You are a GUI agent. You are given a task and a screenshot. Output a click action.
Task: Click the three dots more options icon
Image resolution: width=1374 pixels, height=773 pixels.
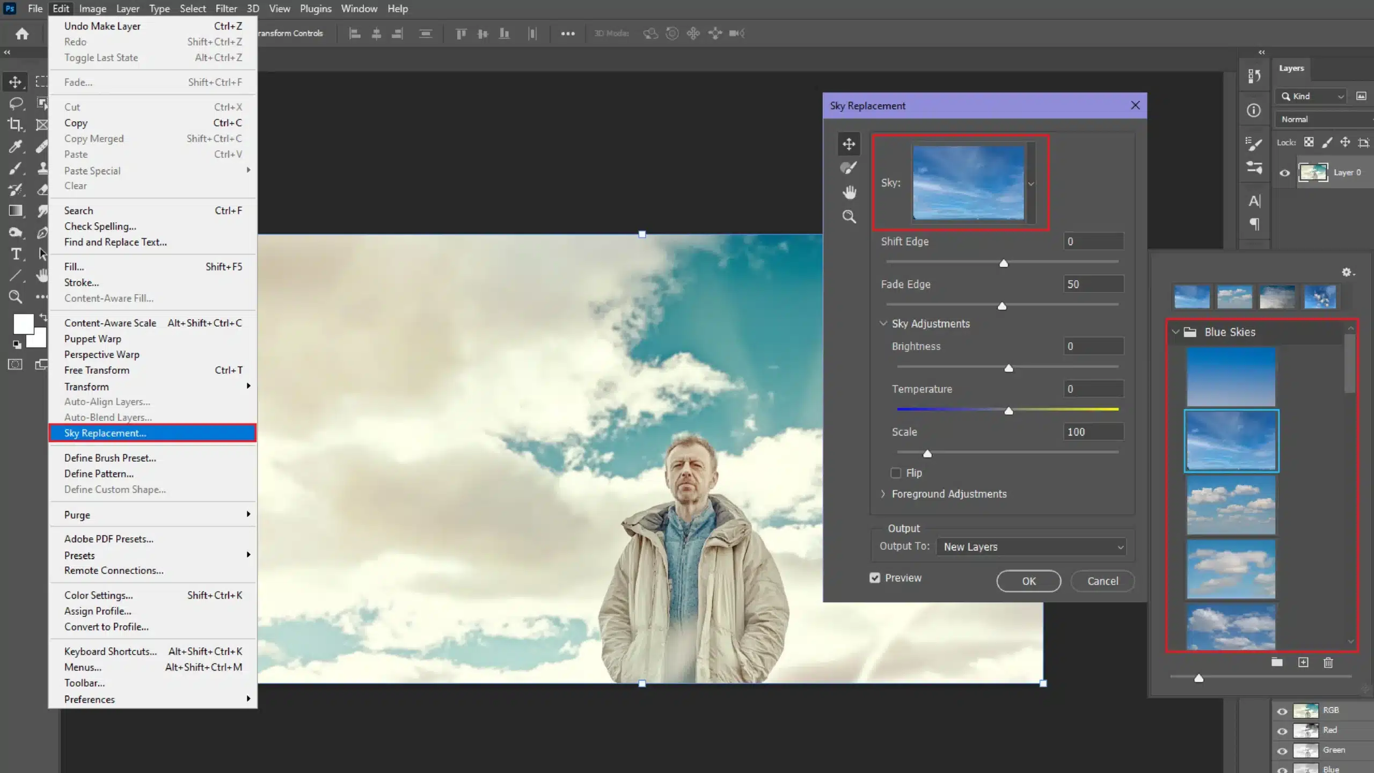coord(567,33)
